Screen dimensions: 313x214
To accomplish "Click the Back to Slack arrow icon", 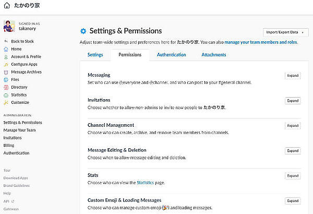I will click(6, 41).
